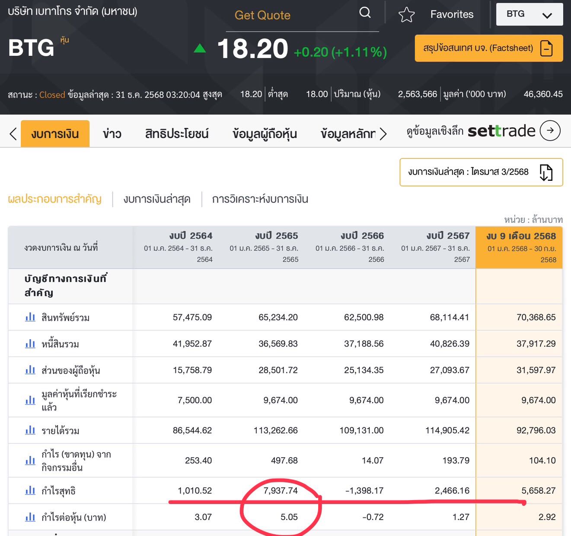Open the BTG symbol dropdown
The image size is (571, 536).
coord(530,14)
